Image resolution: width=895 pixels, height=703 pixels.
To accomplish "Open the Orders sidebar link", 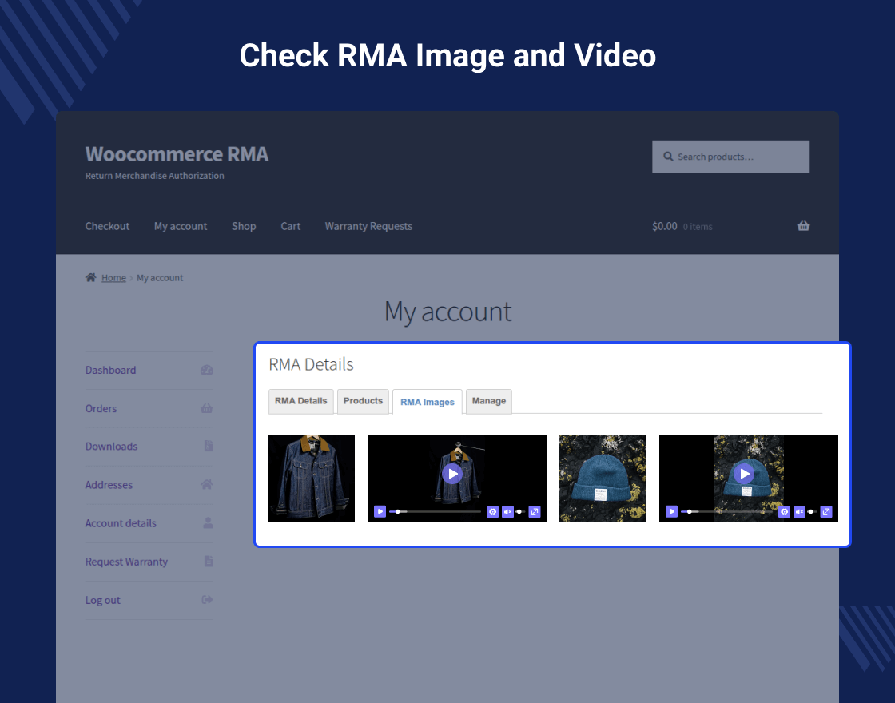I will pos(101,408).
